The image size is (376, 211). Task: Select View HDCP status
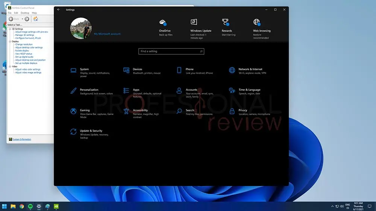click(x=23, y=54)
